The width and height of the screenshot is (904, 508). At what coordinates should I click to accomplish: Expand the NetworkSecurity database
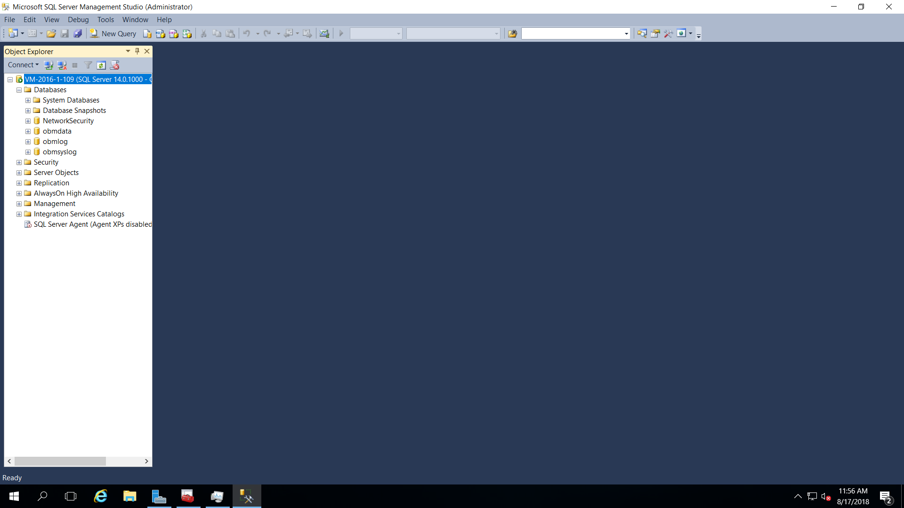coord(28,121)
